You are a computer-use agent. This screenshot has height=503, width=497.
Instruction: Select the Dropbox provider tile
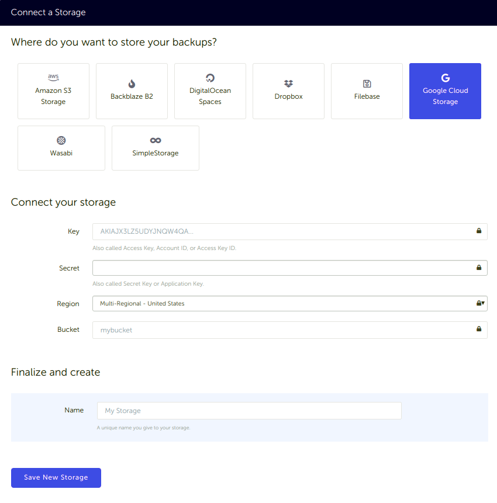(x=288, y=91)
